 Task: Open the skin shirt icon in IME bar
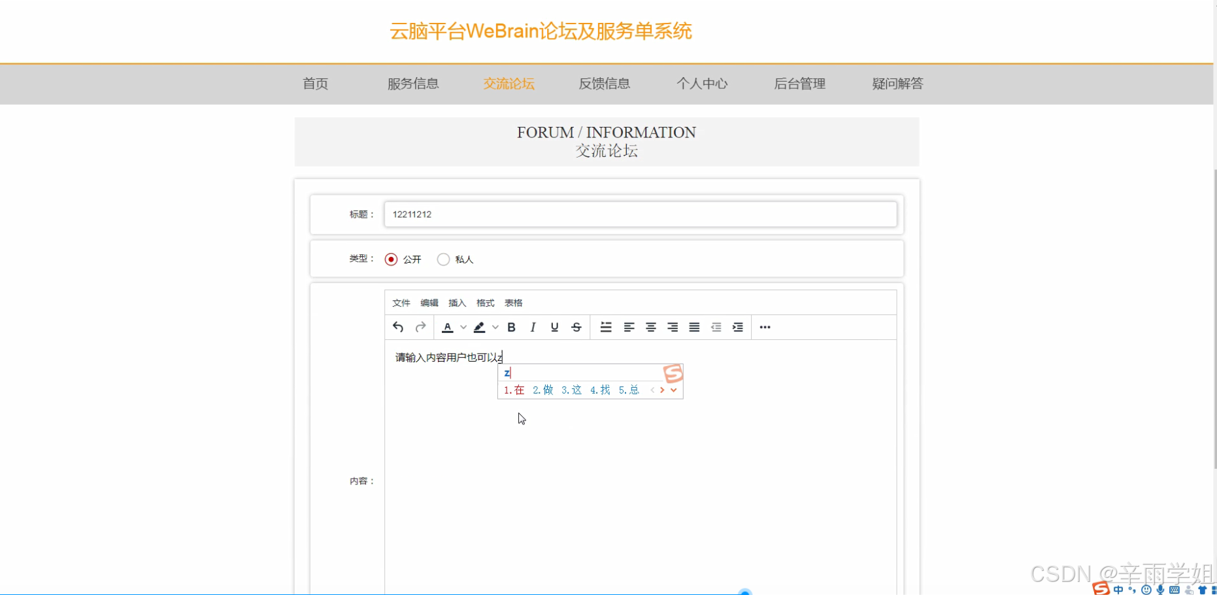coord(1202,590)
